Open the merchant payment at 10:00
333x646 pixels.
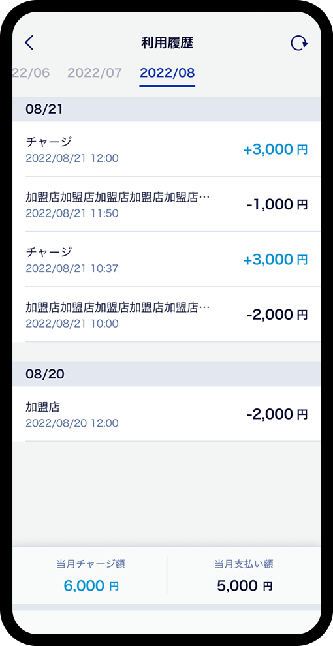pyautogui.click(x=166, y=315)
